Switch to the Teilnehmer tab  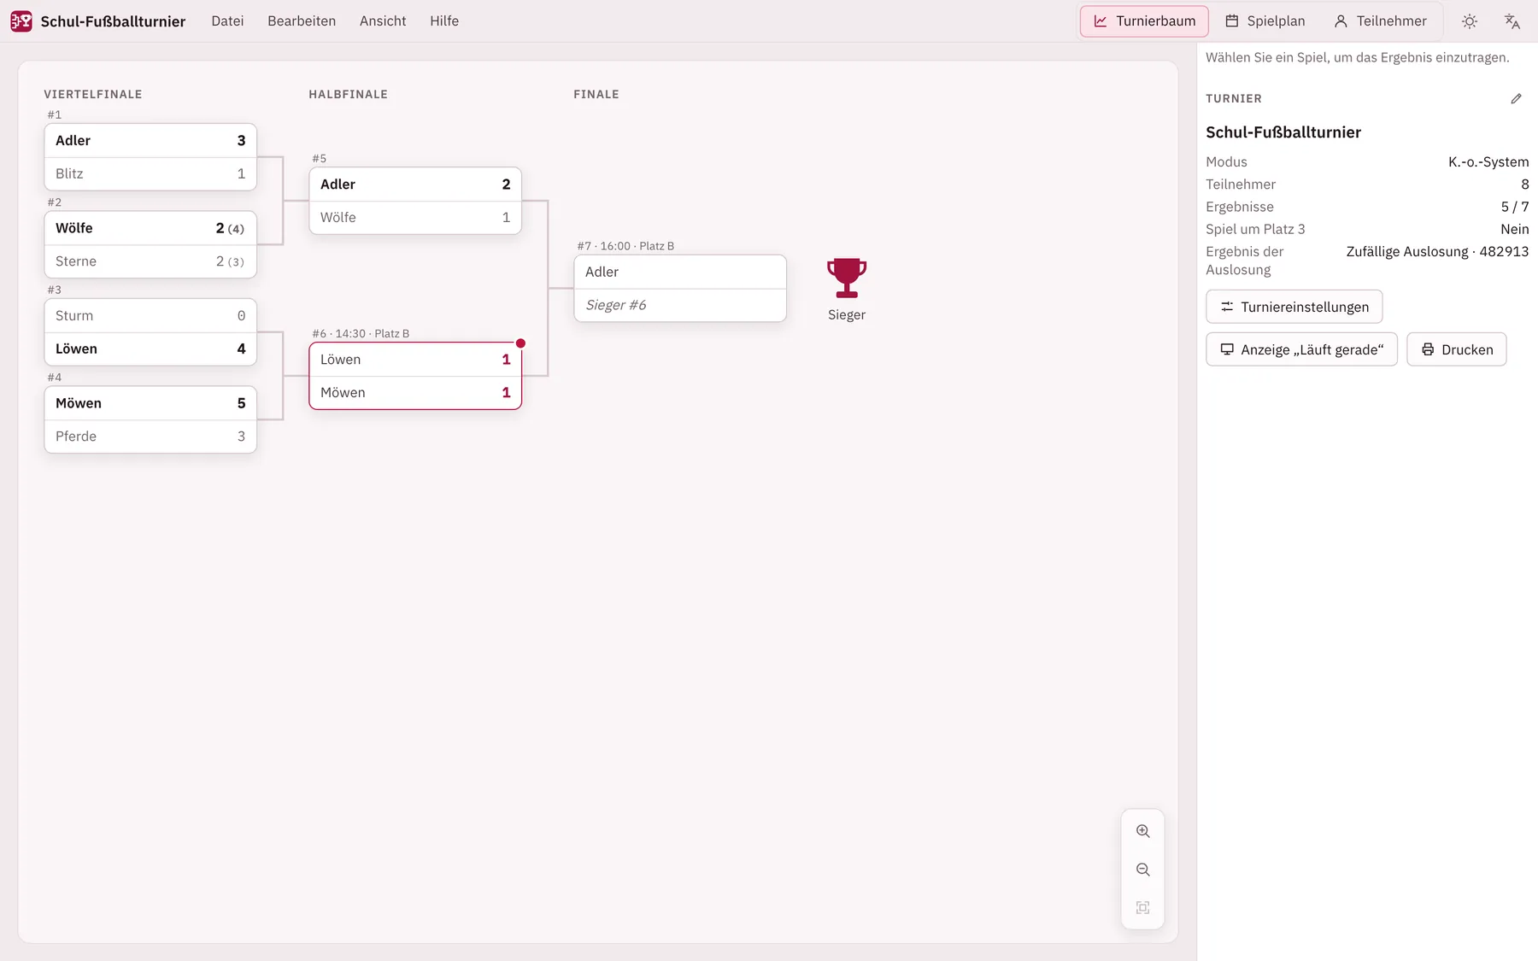(x=1381, y=21)
